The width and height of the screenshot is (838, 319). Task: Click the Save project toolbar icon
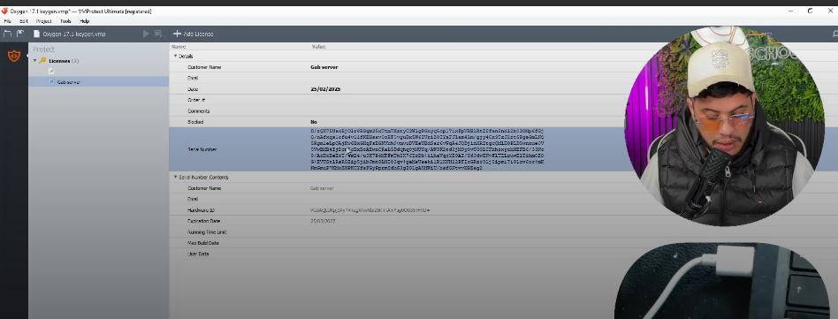tap(20, 34)
